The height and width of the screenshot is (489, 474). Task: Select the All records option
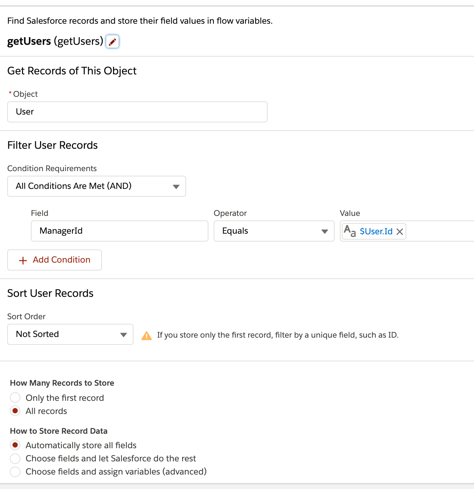click(15, 411)
